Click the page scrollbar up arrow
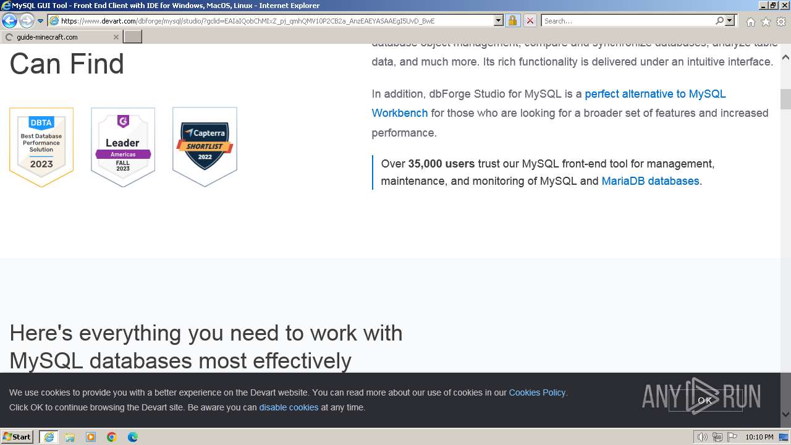This screenshot has width=791, height=445. [x=785, y=57]
